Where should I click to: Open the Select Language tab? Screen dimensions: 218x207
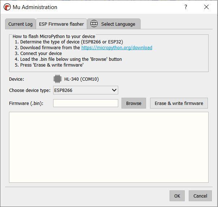[118, 24]
